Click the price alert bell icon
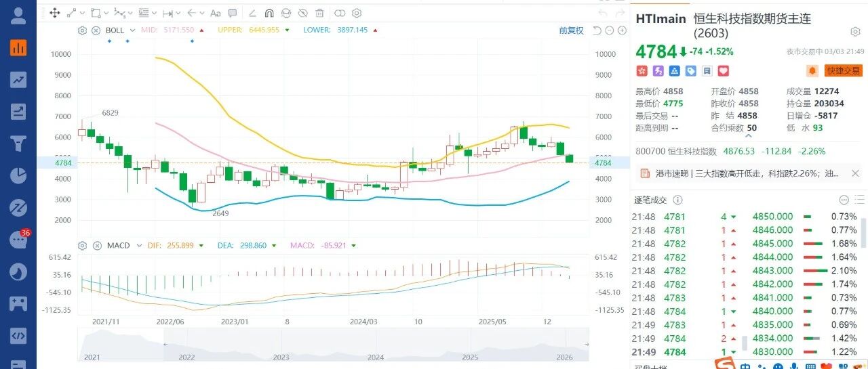The width and height of the screenshot is (868, 369). 812,70
